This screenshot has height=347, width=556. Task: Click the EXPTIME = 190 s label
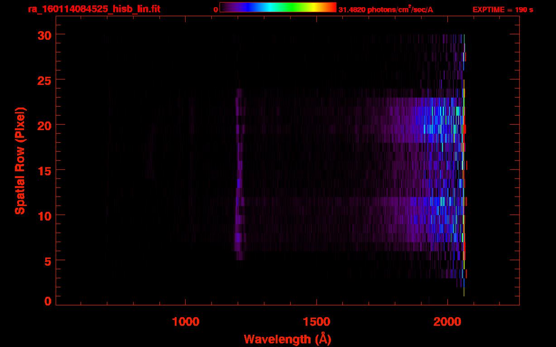coord(503,10)
